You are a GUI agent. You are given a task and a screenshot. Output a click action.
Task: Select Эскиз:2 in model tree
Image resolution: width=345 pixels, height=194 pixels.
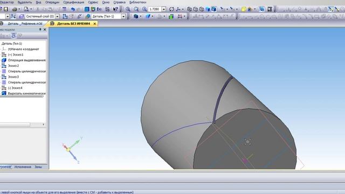pos(13,66)
